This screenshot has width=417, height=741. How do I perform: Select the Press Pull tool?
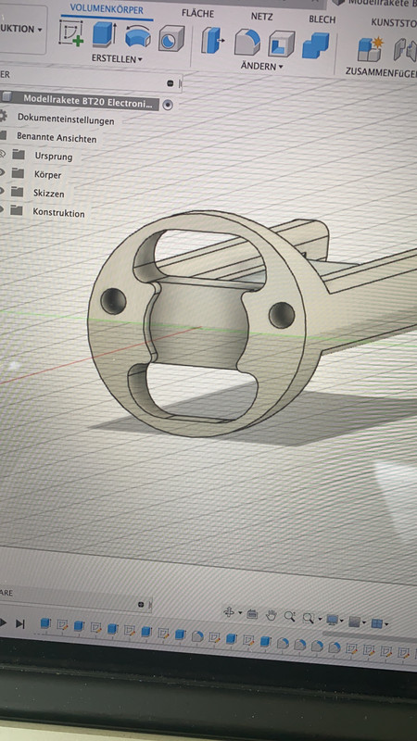[213, 40]
